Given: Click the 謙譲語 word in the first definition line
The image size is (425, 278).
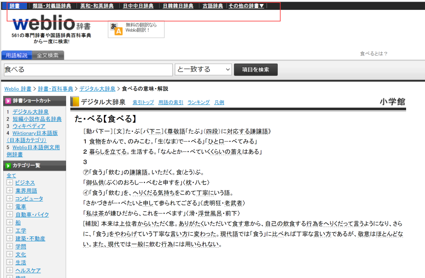Looking at the screenshot, I should pos(259,131).
